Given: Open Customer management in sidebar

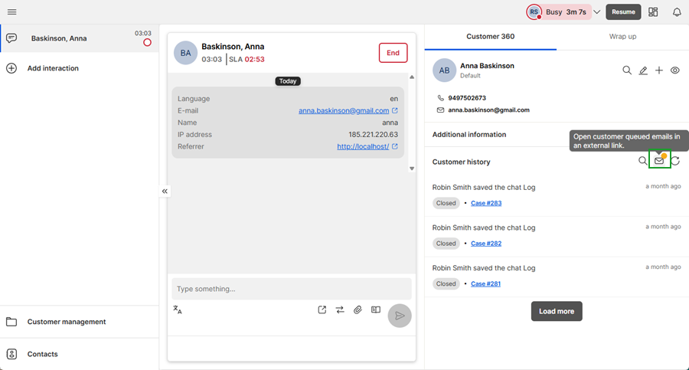Looking at the screenshot, I should (66, 322).
